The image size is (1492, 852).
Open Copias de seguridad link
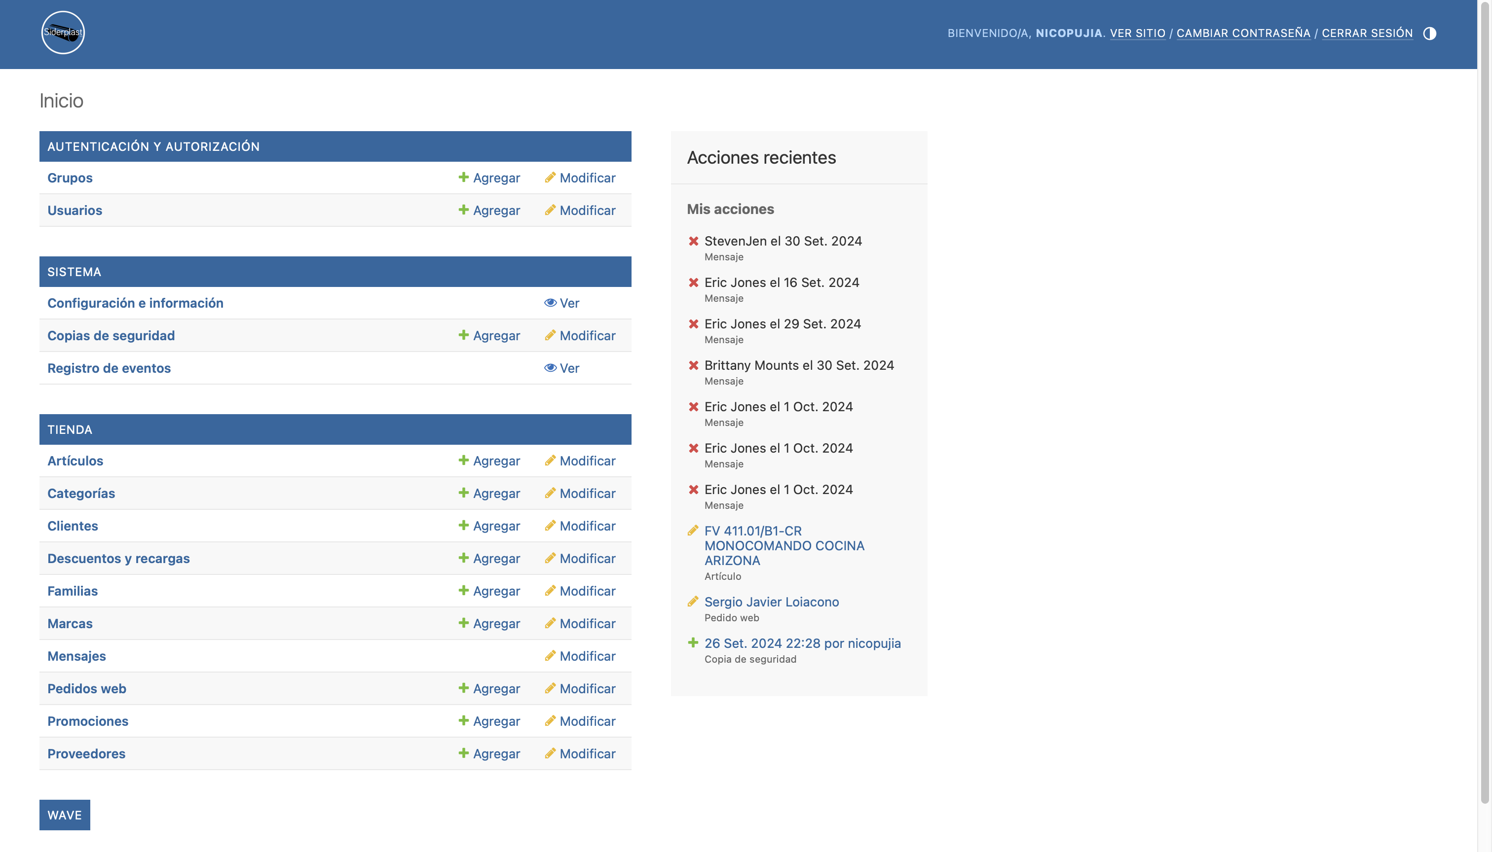pos(111,336)
